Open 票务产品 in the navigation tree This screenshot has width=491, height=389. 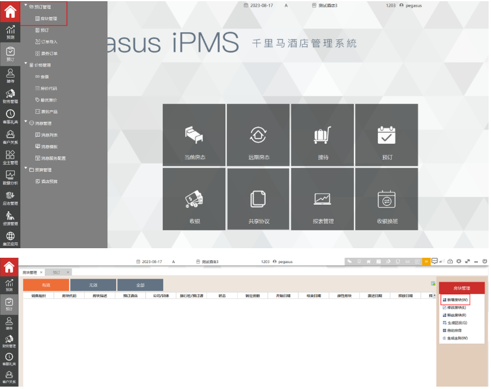(x=46, y=112)
